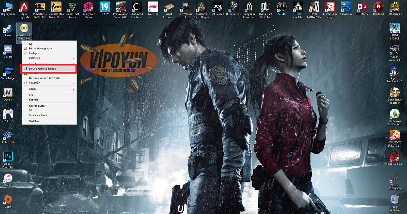Select The Witcher 3 shortcut
Screen dimensions: 407x214
pos(185,10)
